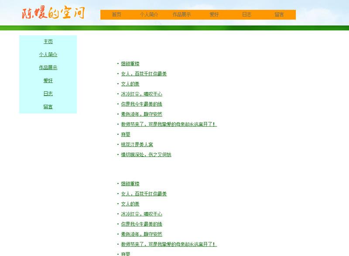Select 日志 in the orange navigation bar

coord(246,14)
